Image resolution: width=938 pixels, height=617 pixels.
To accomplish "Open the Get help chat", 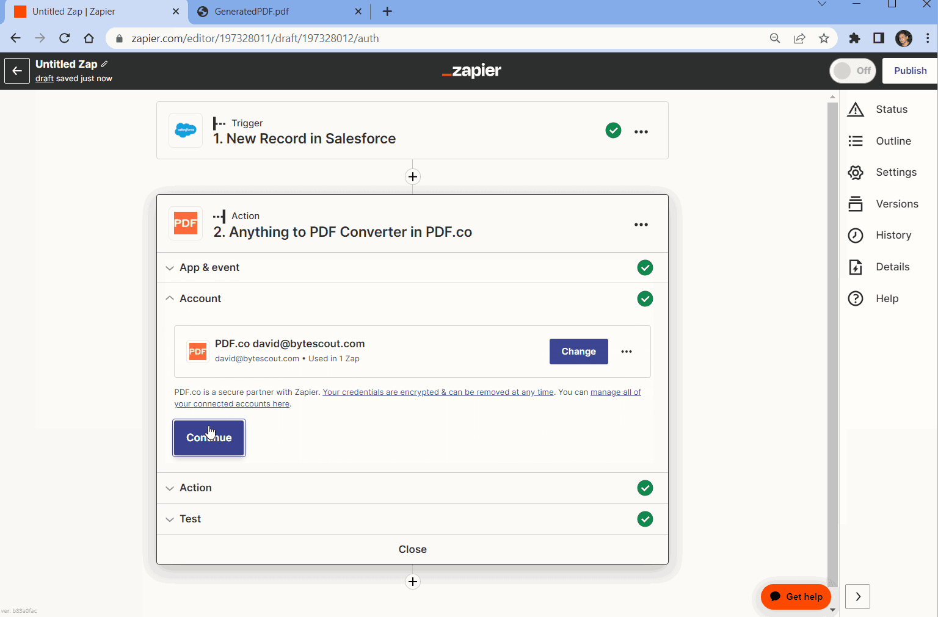I will 796,597.
